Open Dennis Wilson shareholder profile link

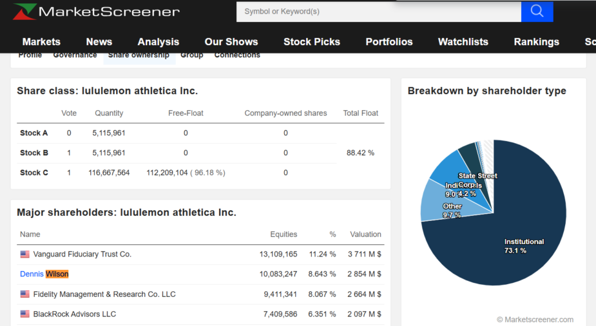[x=44, y=274]
